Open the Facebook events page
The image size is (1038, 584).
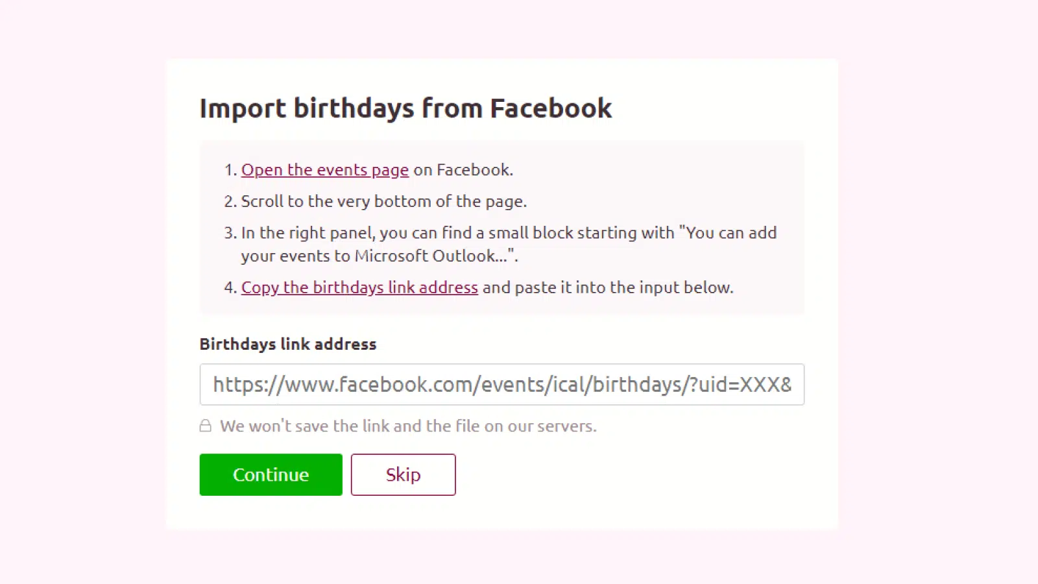[x=324, y=169]
